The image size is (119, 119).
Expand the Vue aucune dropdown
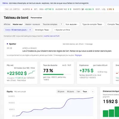click(x=72, y=24)
